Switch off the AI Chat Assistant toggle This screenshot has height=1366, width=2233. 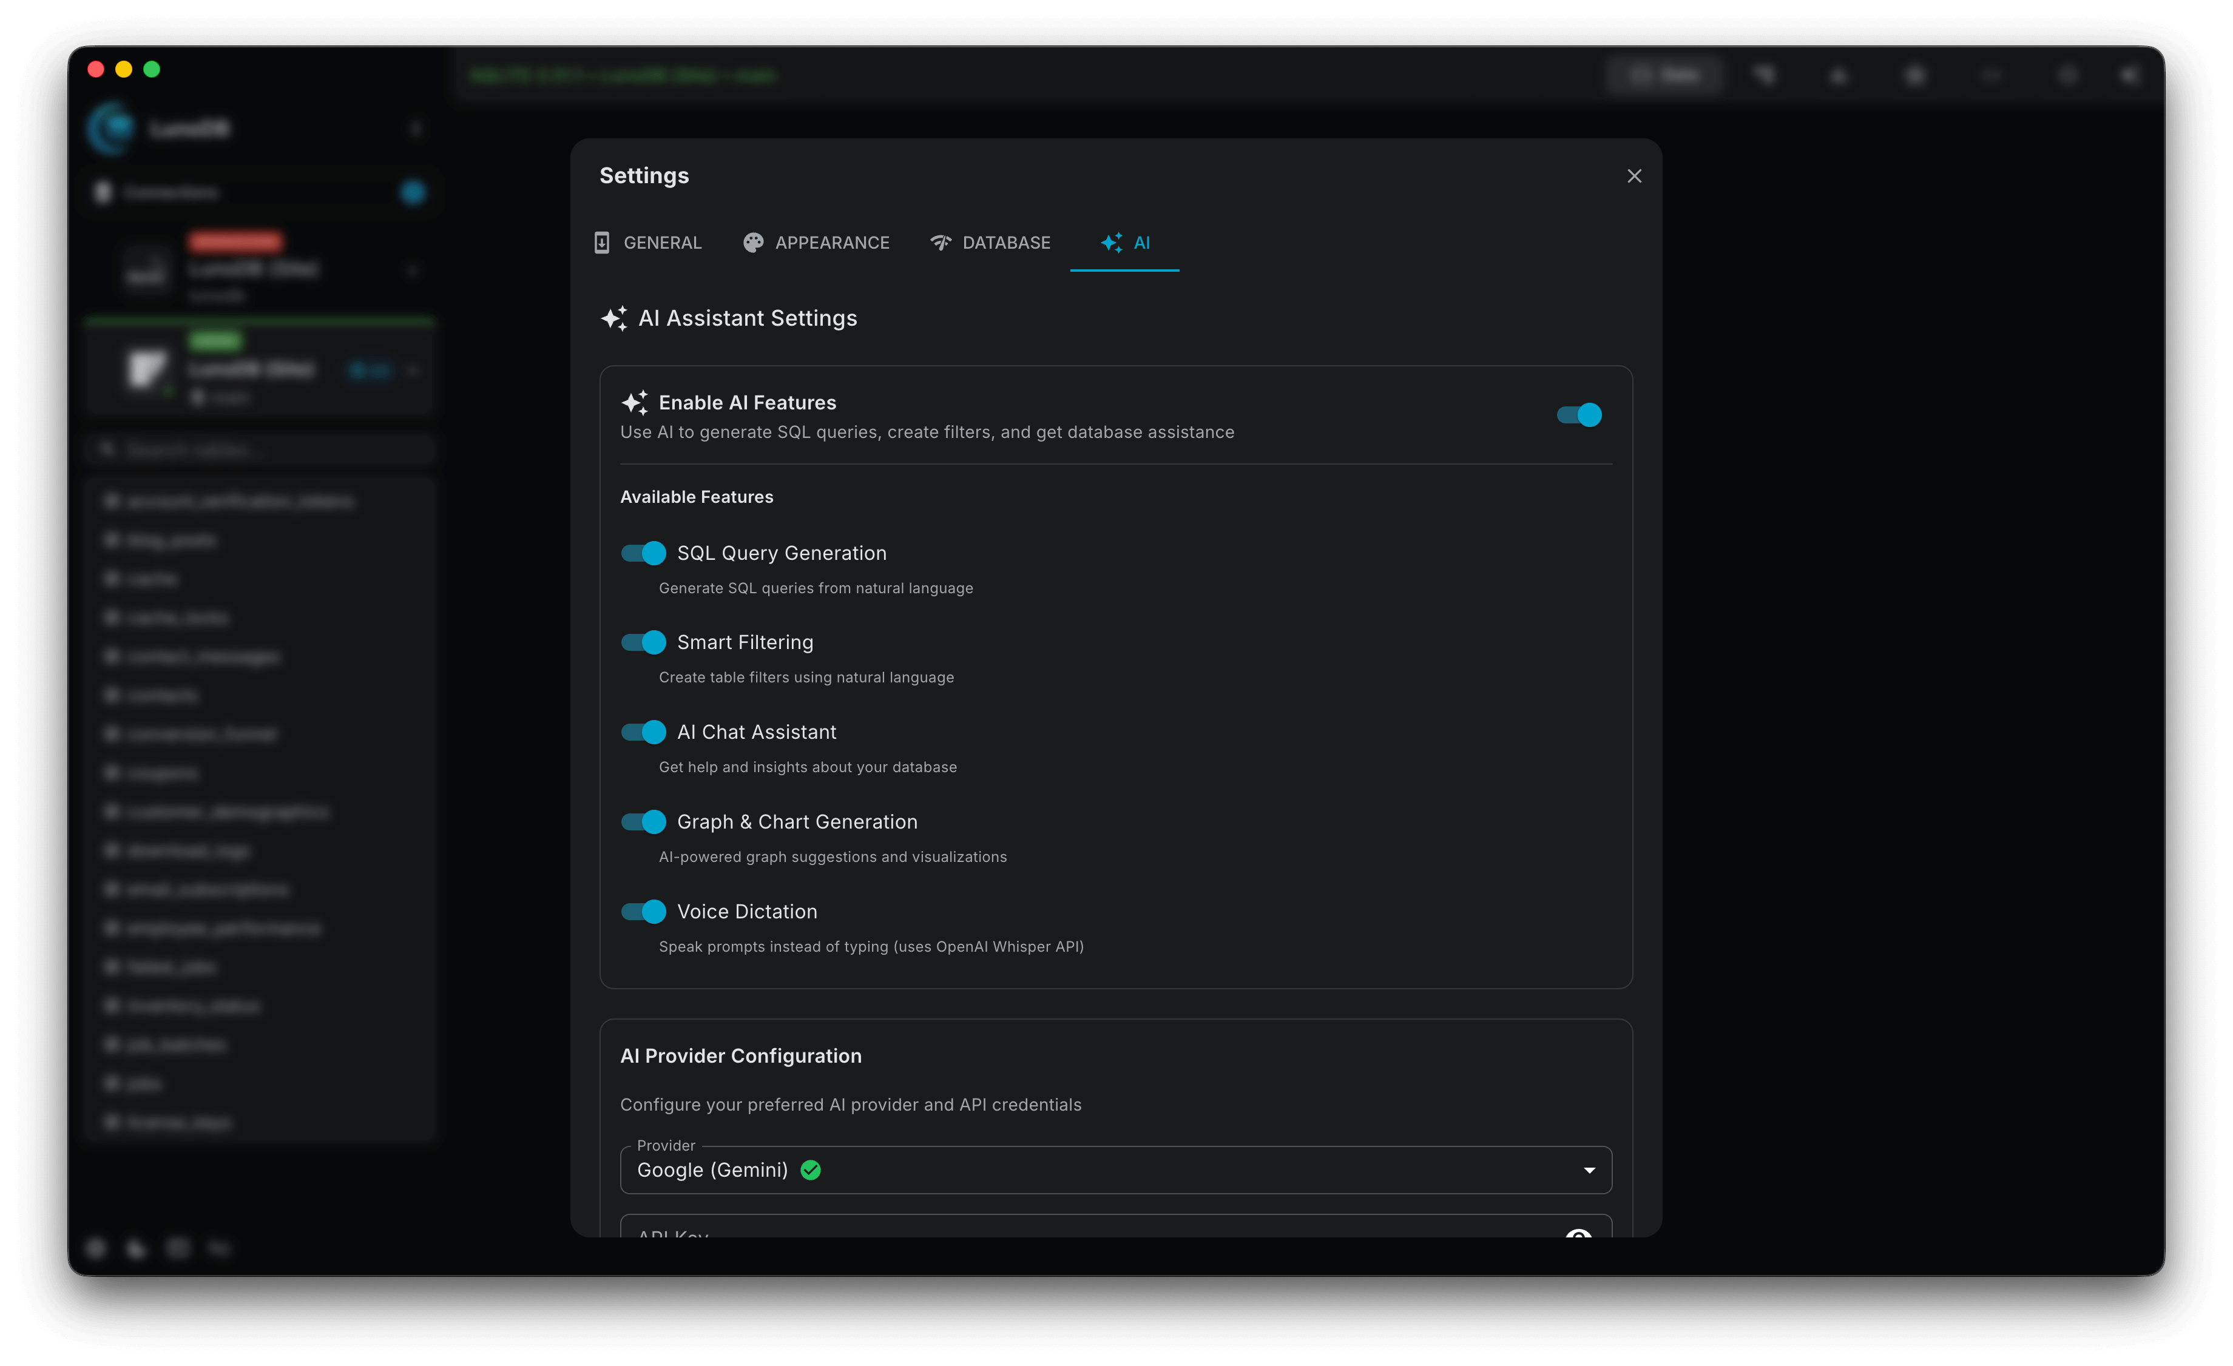643,732
